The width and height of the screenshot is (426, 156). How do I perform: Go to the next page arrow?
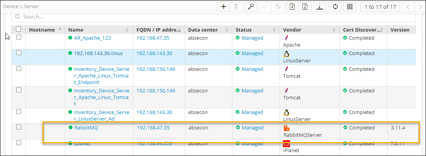pyautogui.click(x=420, y=7)
